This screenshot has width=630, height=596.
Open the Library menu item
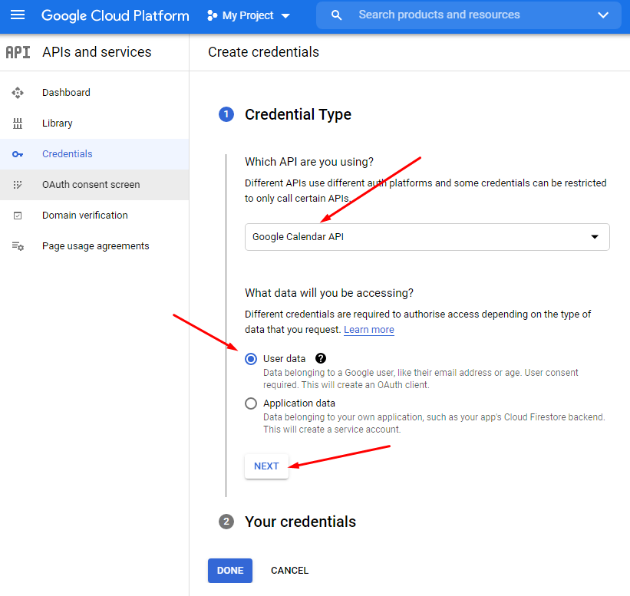tap(58, 123)
